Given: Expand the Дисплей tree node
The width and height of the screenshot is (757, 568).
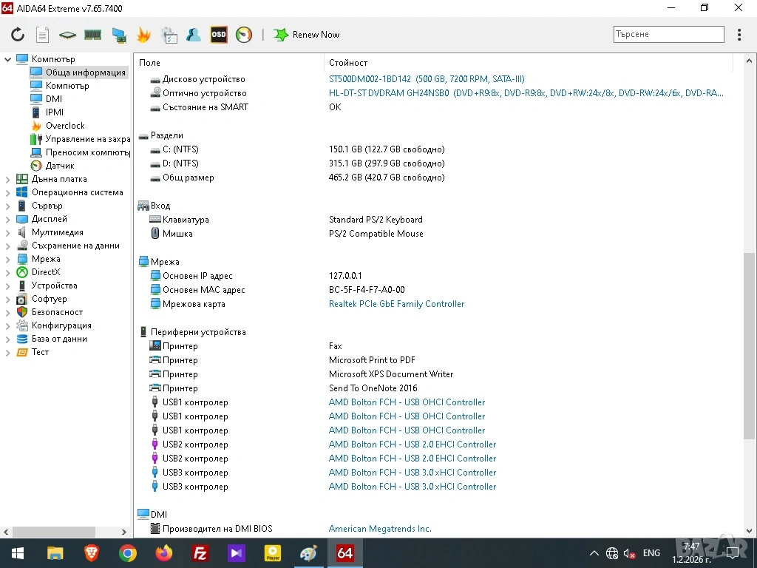Looking at the screenshot, I should coord(8,219).
